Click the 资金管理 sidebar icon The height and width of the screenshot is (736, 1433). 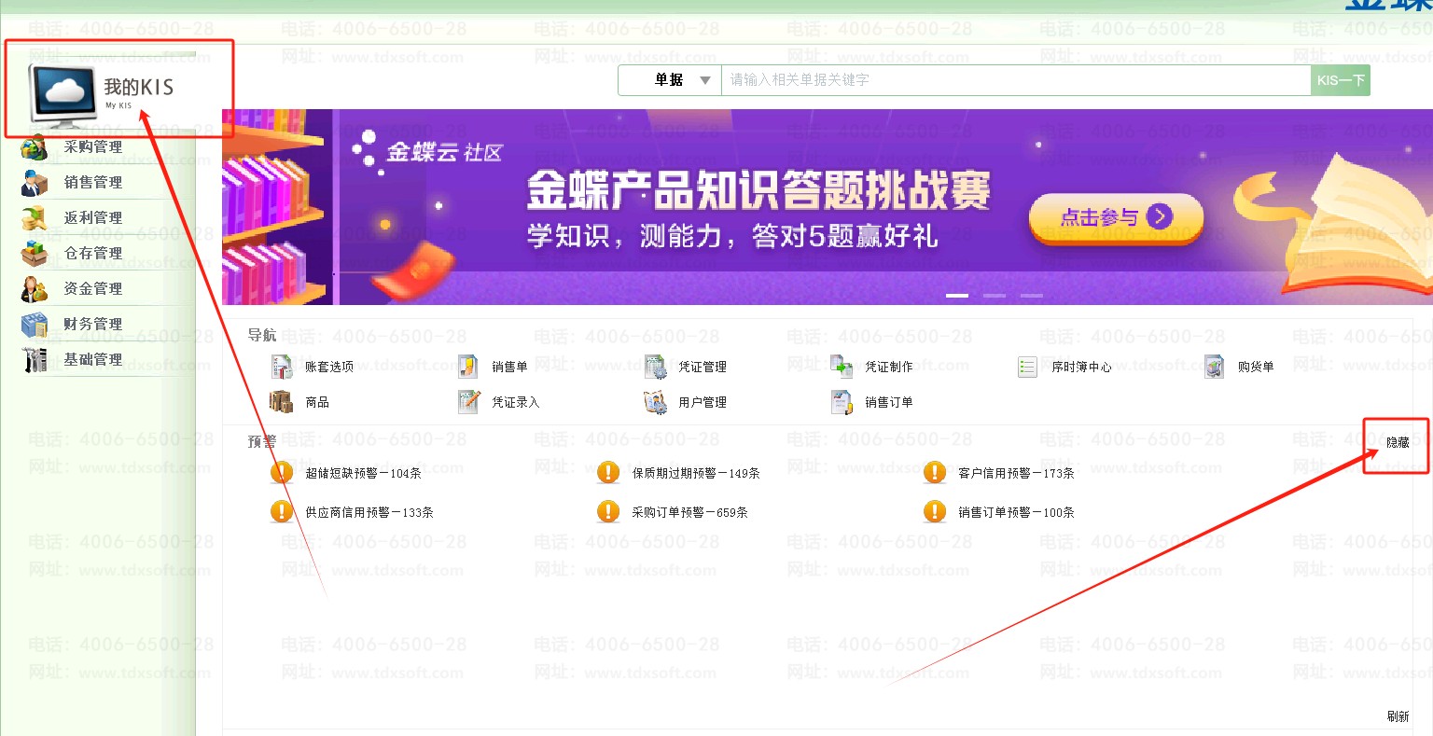35,289
